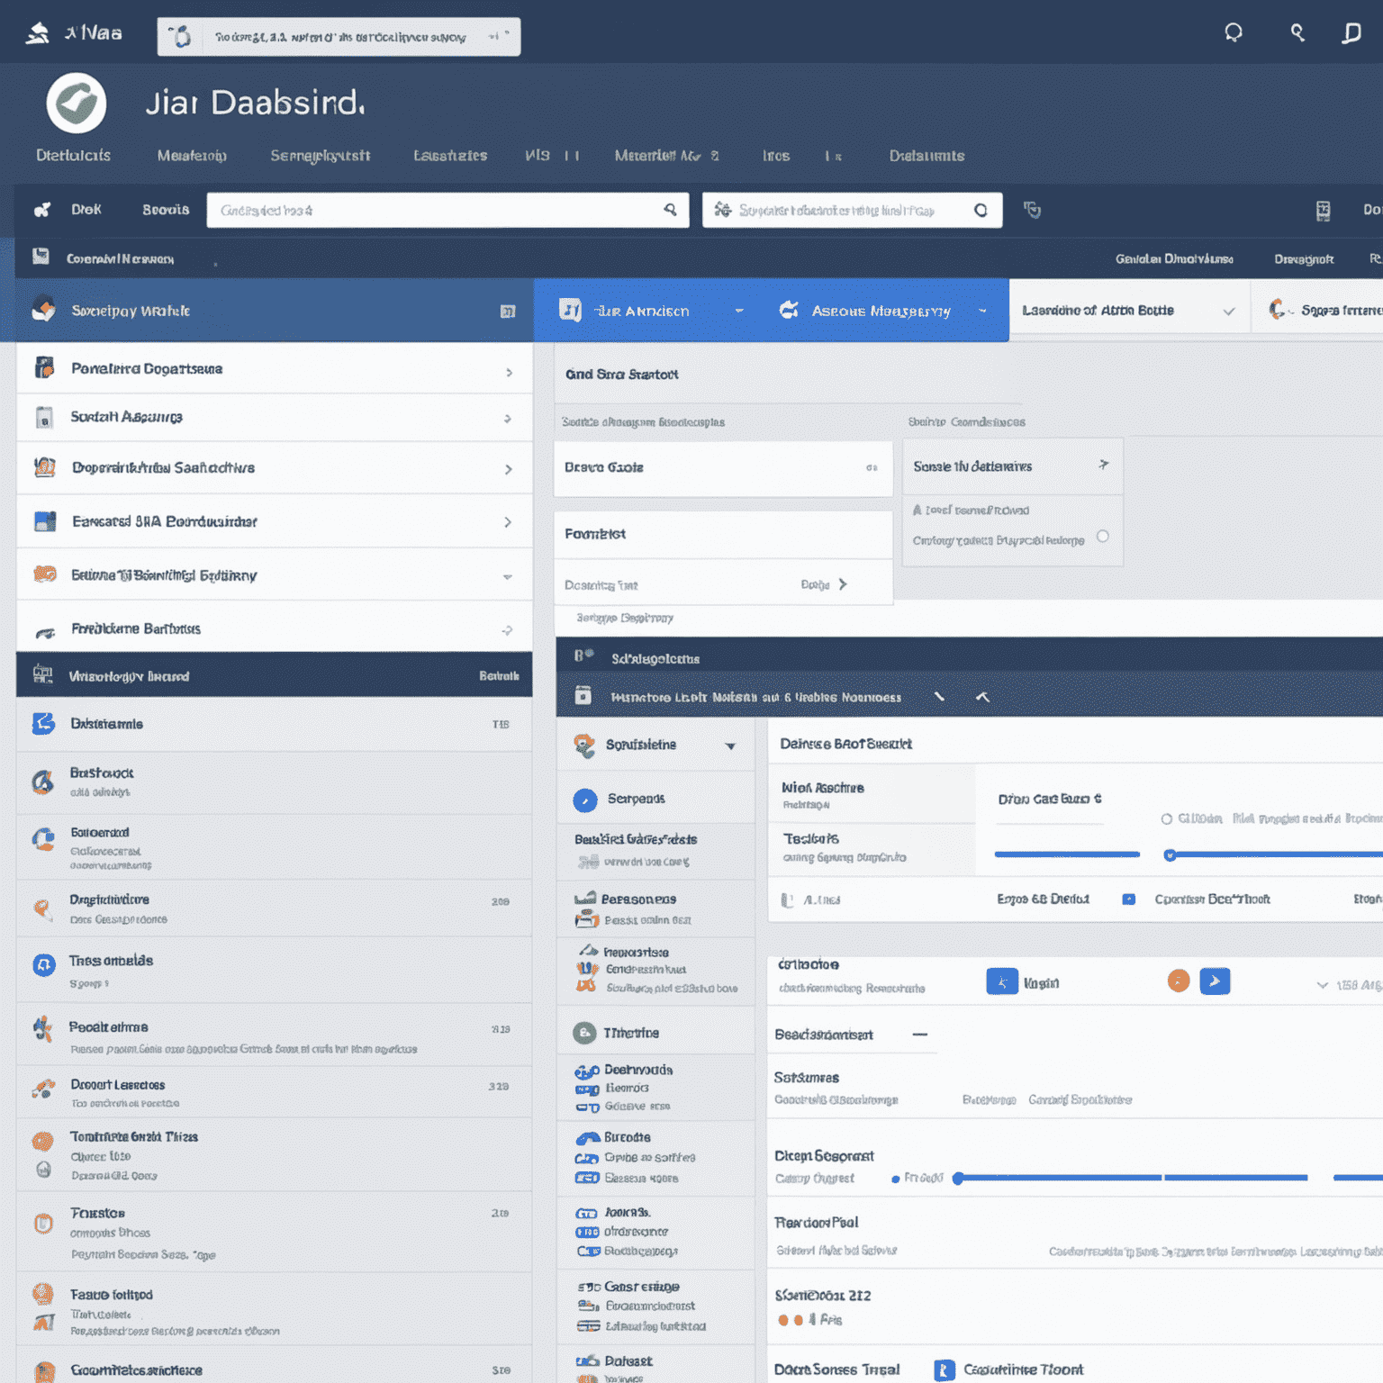1383x1383 pixels.
Task: Click the blue square icon left of 'Vragin'
Action: [x=1002, y=981]
